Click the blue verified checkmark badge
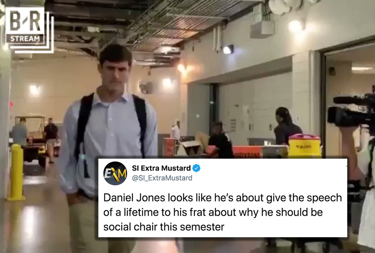375x253 pixels. (x=196, y=168)
